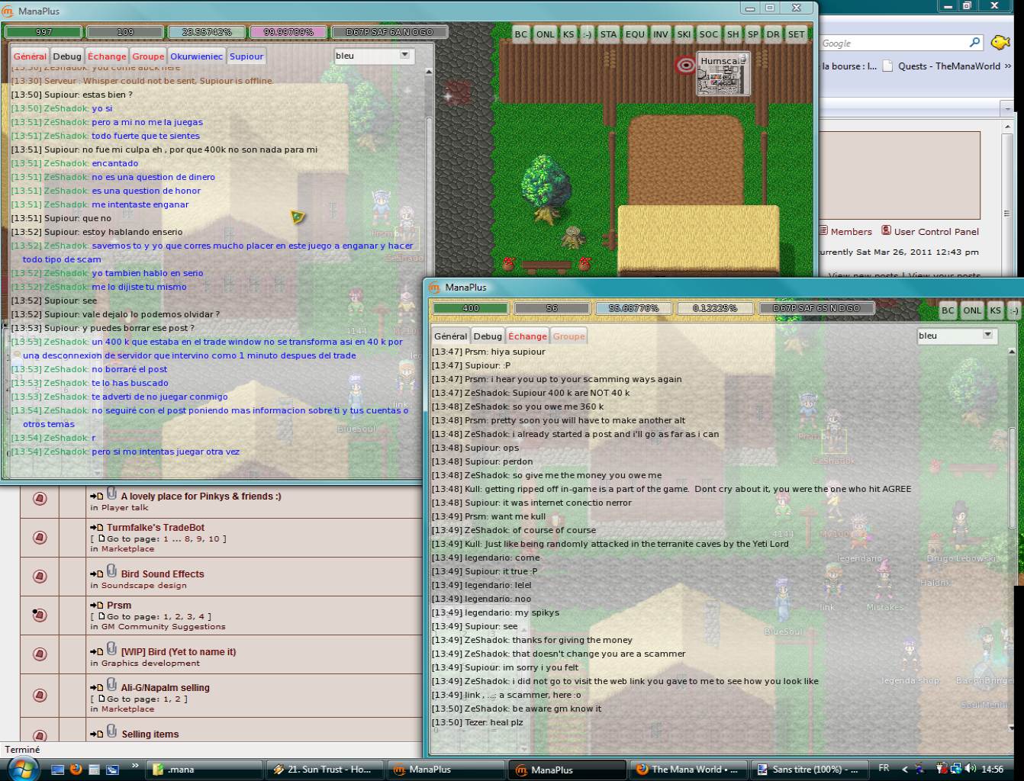
Task: Open the INV inventory window
Action: tap(661, 34)
